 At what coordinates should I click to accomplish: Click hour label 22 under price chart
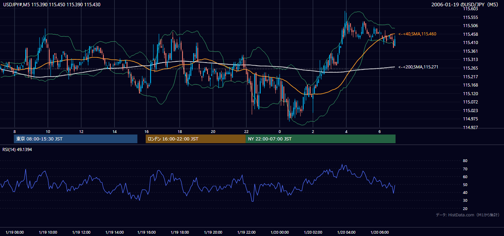[246, 131]
